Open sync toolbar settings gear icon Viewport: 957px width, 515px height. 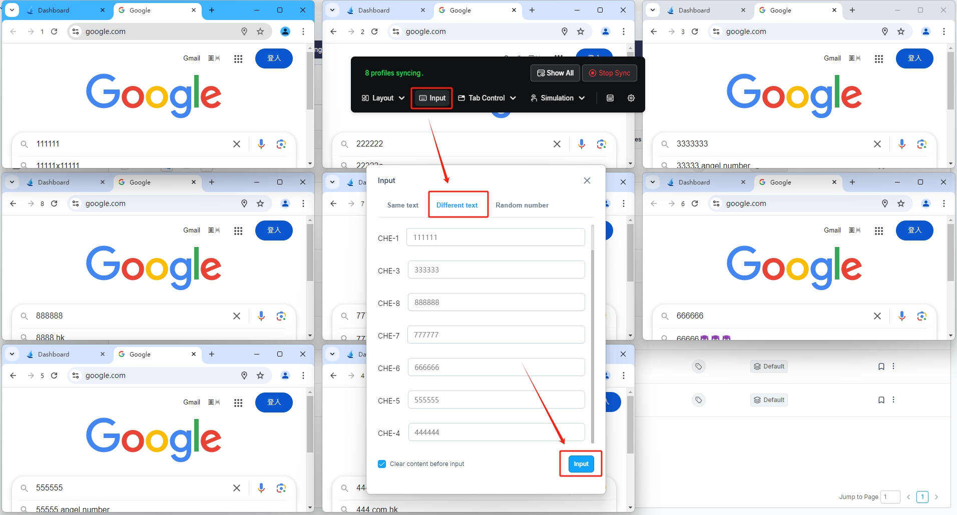[631, 98]
